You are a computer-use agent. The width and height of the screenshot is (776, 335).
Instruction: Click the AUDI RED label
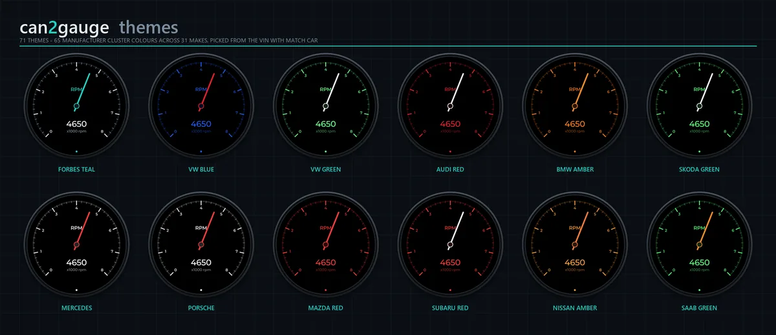point(450,169)
